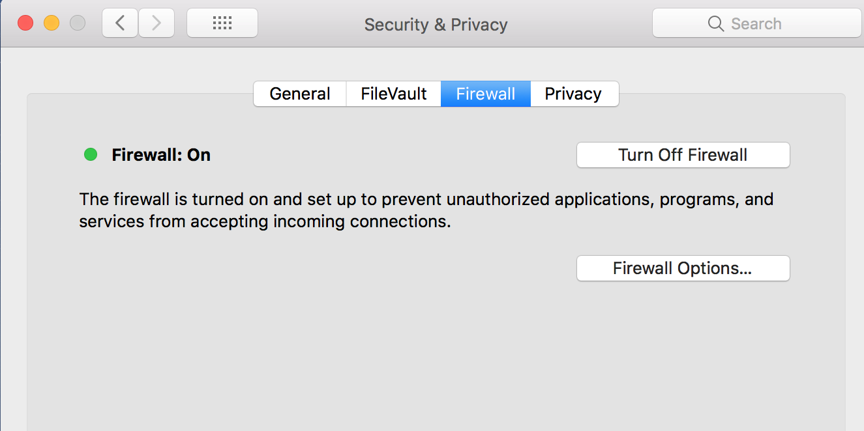
Task: Switch to the General tab
Action: pos(299,94)
